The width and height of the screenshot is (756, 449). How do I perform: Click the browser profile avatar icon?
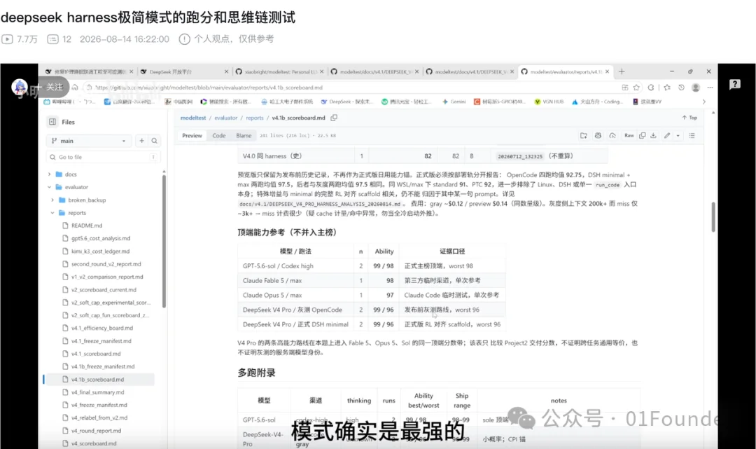click(696, 88)
